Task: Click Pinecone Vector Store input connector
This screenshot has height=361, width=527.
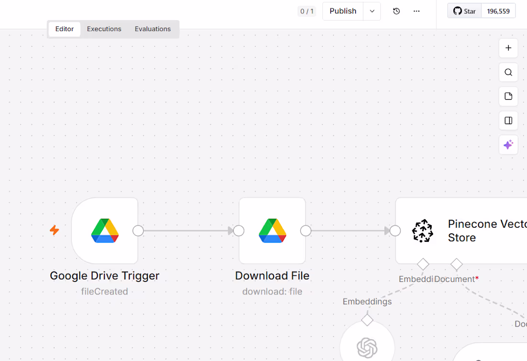Action: (395, 231)
